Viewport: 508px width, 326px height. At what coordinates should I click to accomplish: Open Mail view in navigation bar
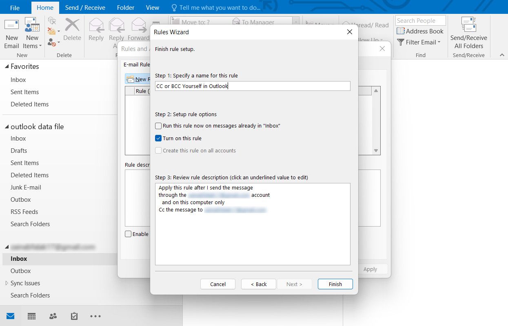pyautogui.click(x=10, y=316)
